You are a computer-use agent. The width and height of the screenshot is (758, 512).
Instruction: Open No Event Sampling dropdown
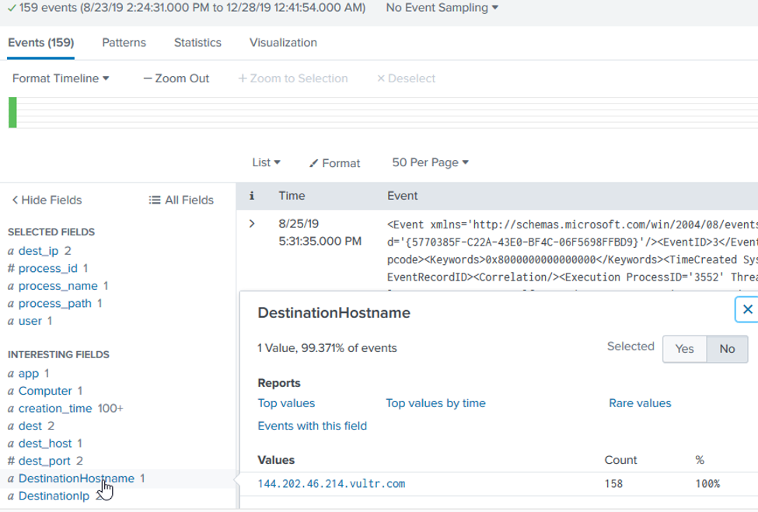pos(442,8)
